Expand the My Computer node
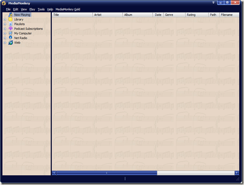 [5, 33]
